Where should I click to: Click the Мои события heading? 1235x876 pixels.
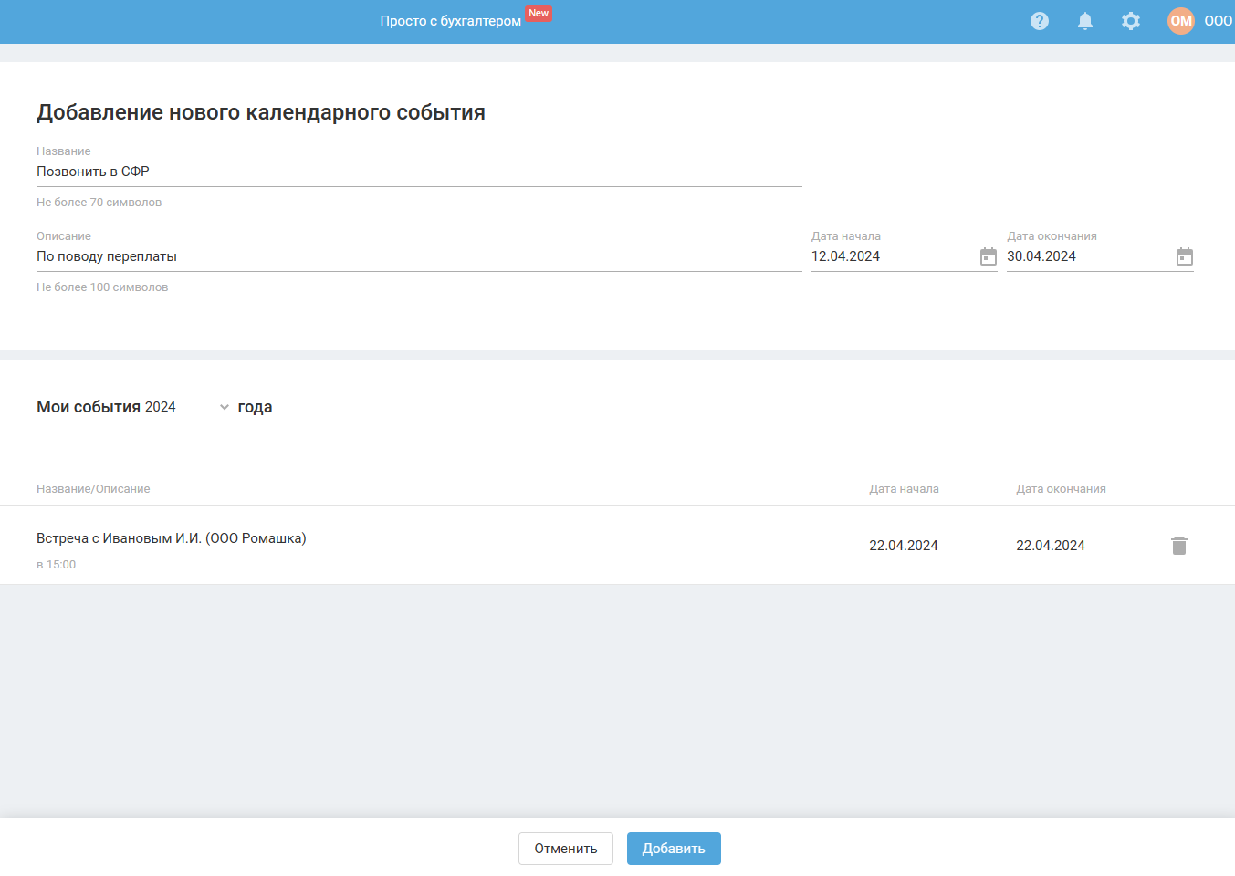[x=89, y=407]
